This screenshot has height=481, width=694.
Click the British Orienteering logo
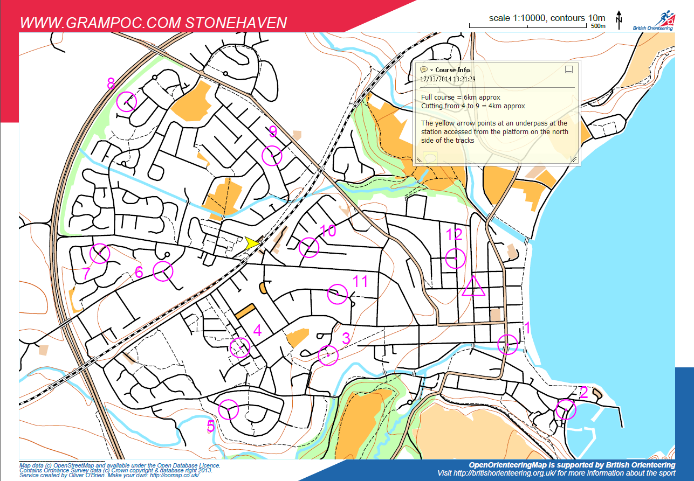point(661,20)
